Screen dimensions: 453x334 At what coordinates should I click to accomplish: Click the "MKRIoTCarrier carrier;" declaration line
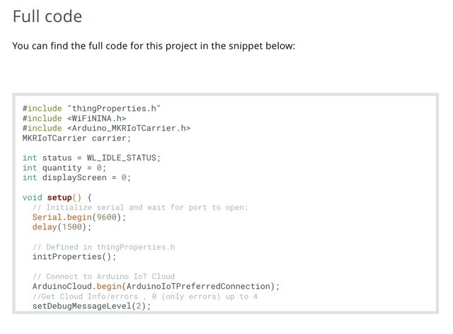[x=76, y=138]
